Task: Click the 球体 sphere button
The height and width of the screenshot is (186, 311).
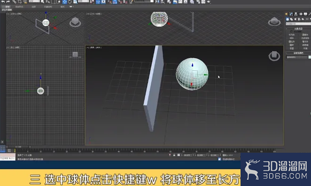Action: (x=292, y=38)
